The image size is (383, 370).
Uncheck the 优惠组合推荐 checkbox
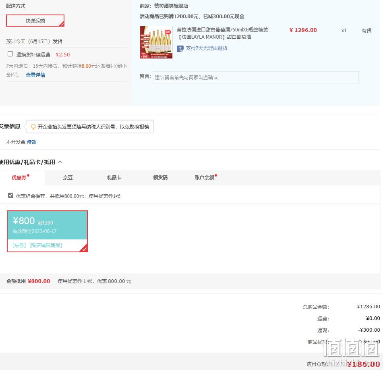(10, 195)
